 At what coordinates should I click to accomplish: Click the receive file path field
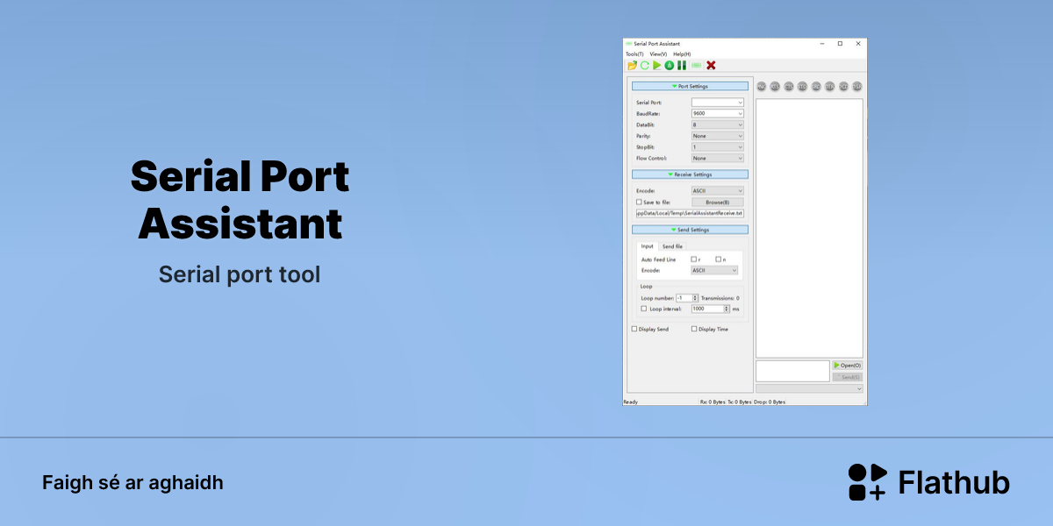pos(690,213)
